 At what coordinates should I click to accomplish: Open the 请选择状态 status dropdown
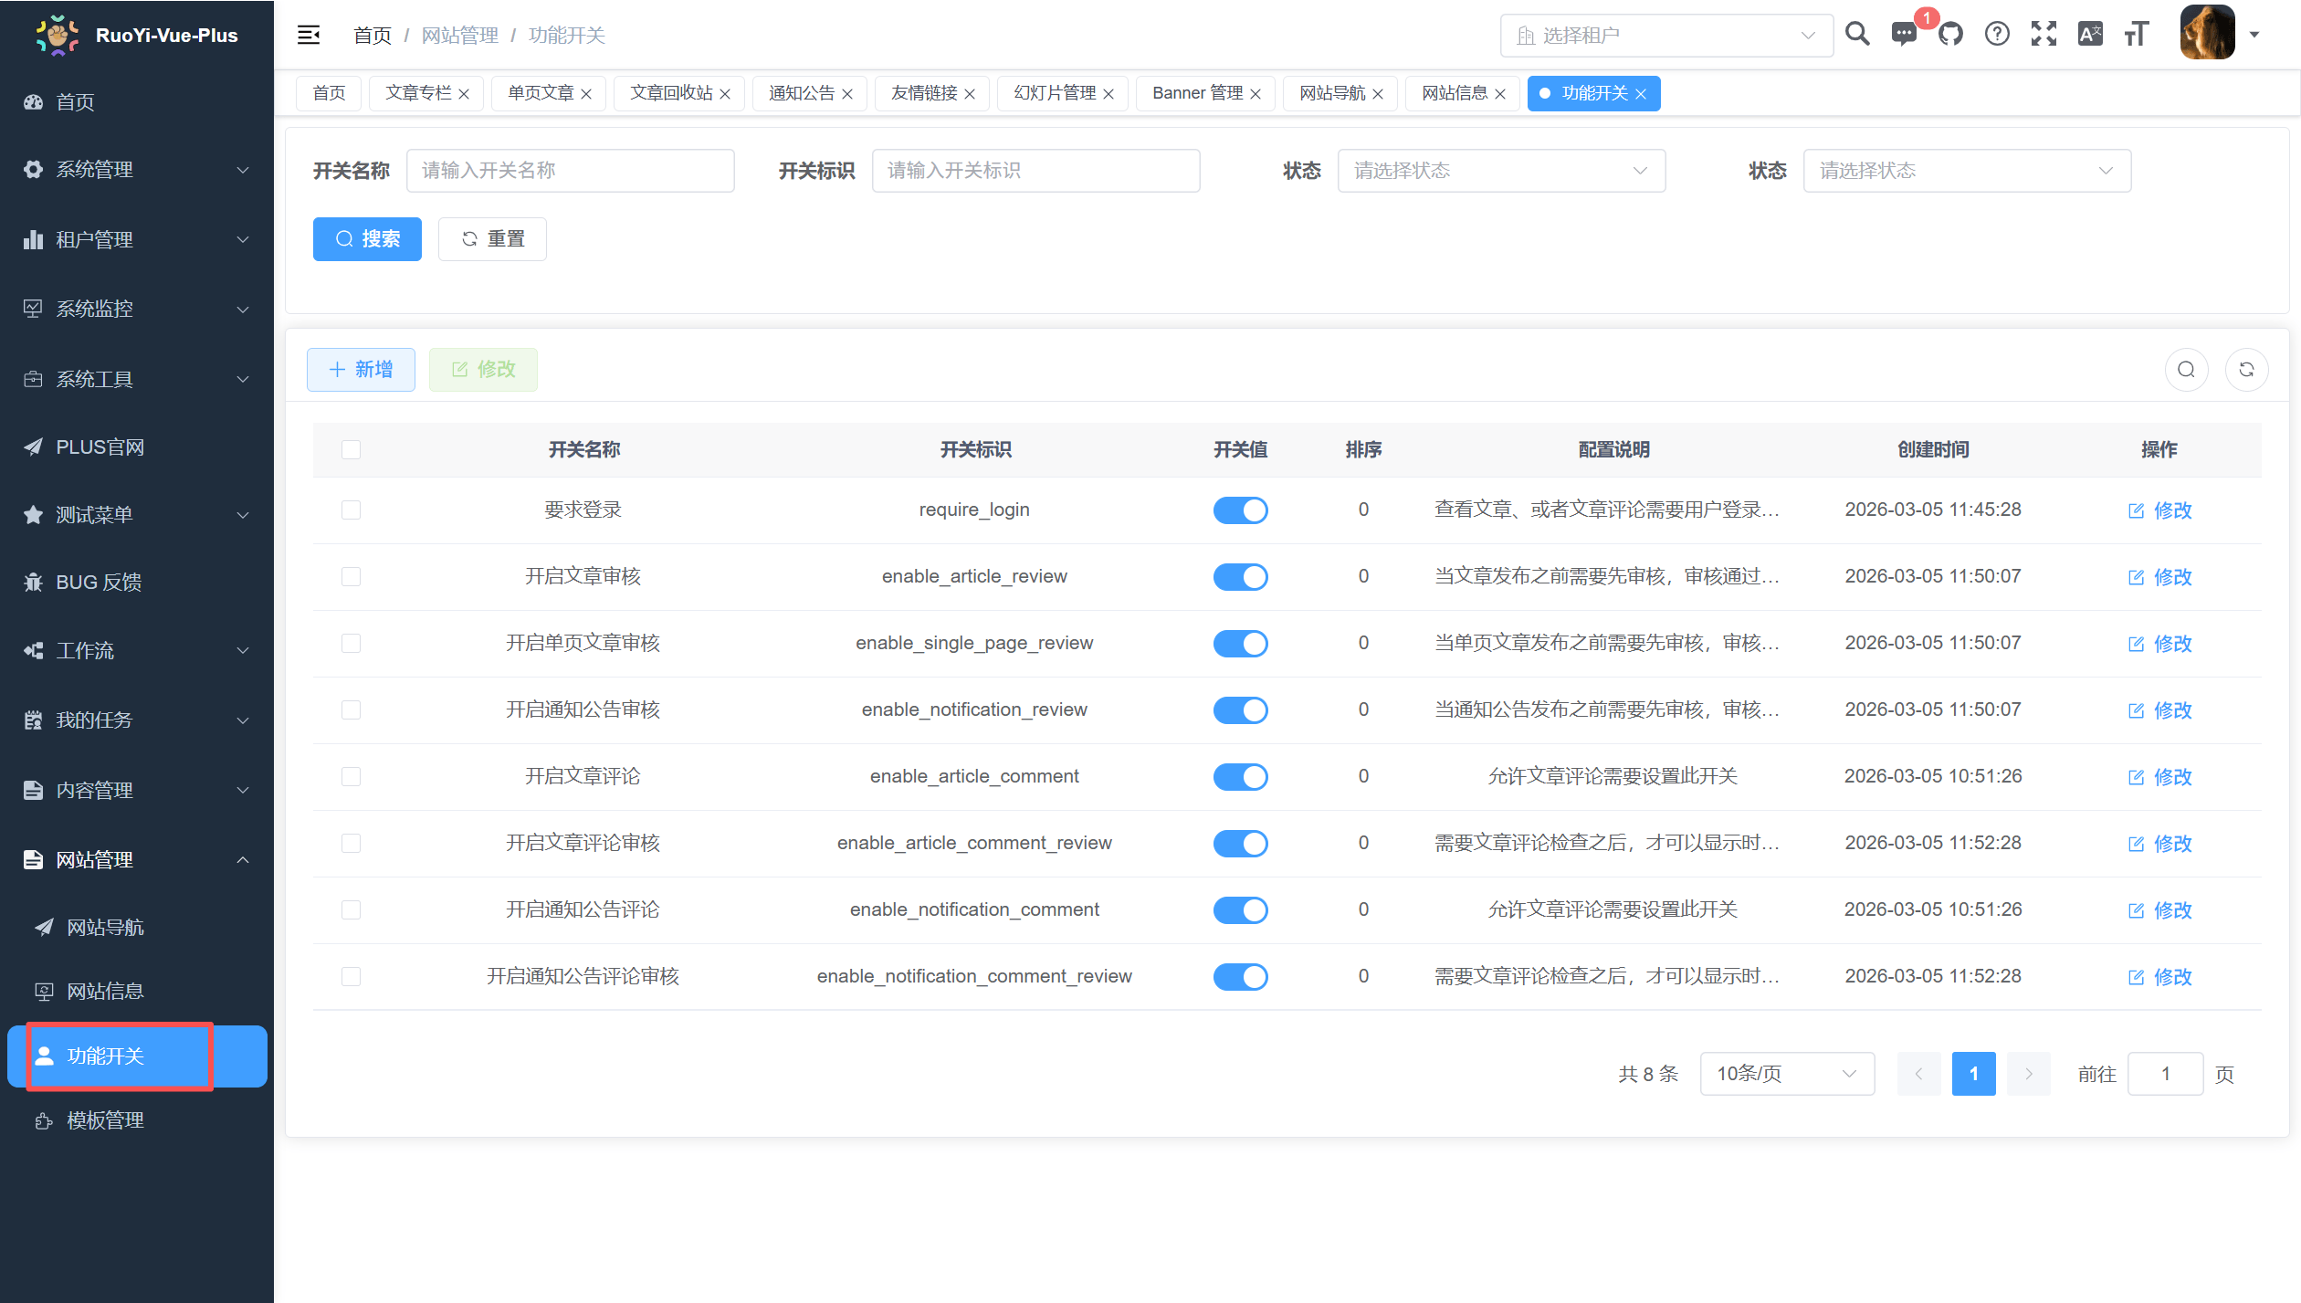point(1502,170)
